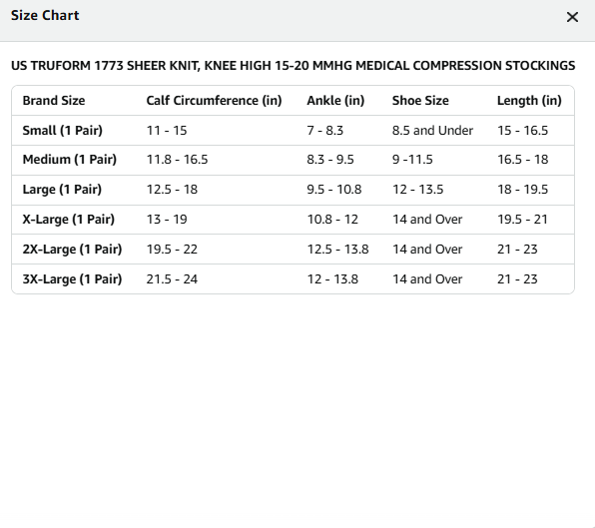Click the Ankle (in) column header
Image resolution: width=595 pixels, height=528 pixels.
pyautogui.click(x=335, y=101)
